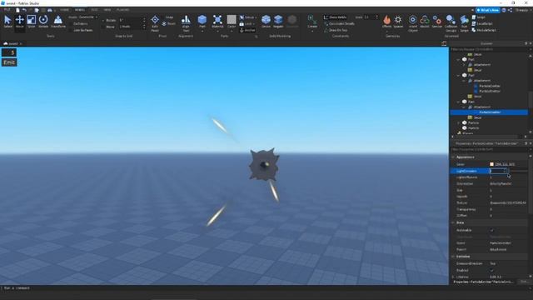533x300 pixels.
Task: Collapse the Data properties section
Action: (453, 222)
